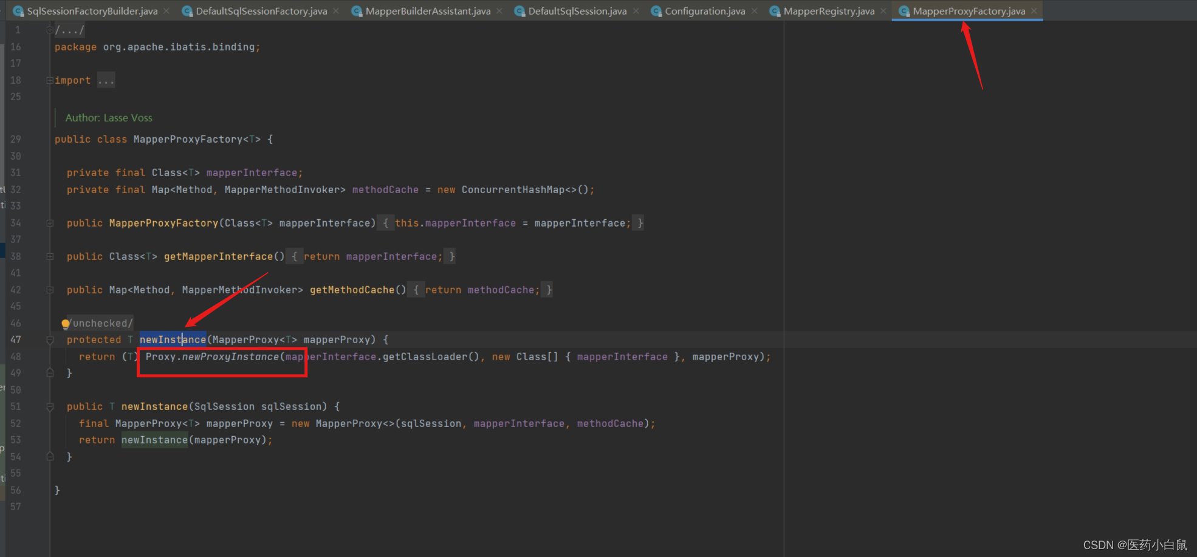Viewport: 1197px width, 557px height.
Task: Open the DefaultSqlSession.java tab
Action: (577, 11)
